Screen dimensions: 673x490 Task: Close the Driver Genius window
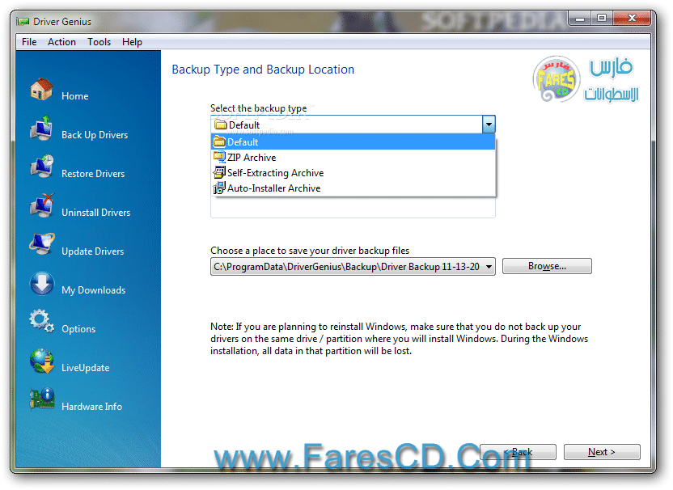tap(632, 19)
